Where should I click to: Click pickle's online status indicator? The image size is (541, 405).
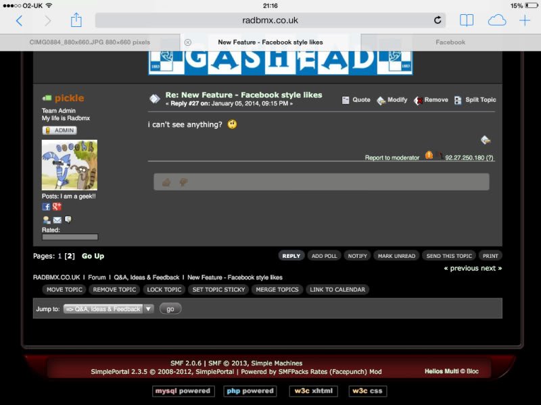tap(47, 98)
